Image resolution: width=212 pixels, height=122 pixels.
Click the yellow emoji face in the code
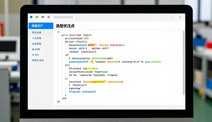pyautogui.click(x=92, y=62)
